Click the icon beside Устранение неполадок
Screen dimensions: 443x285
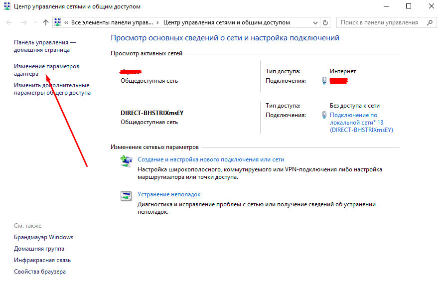[125, 195]
